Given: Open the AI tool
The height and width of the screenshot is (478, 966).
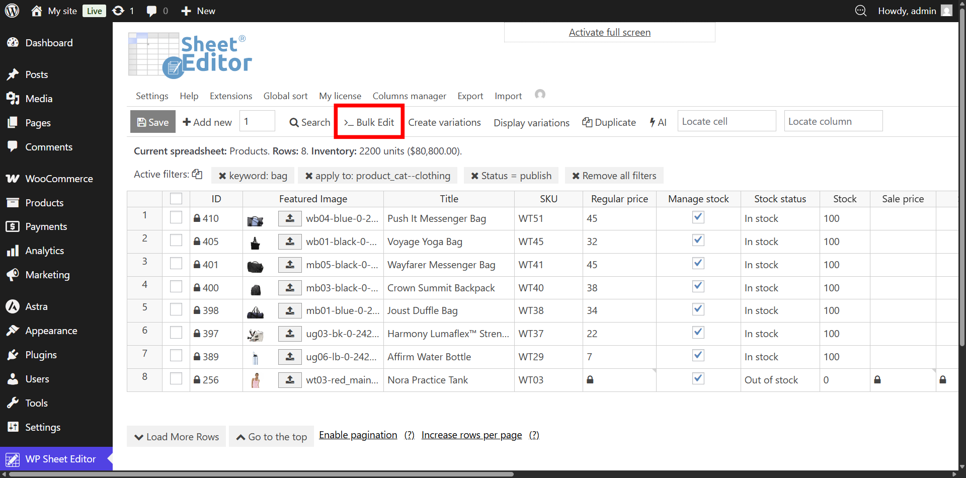Looking at the screenshot, I should tap(658, 122).
